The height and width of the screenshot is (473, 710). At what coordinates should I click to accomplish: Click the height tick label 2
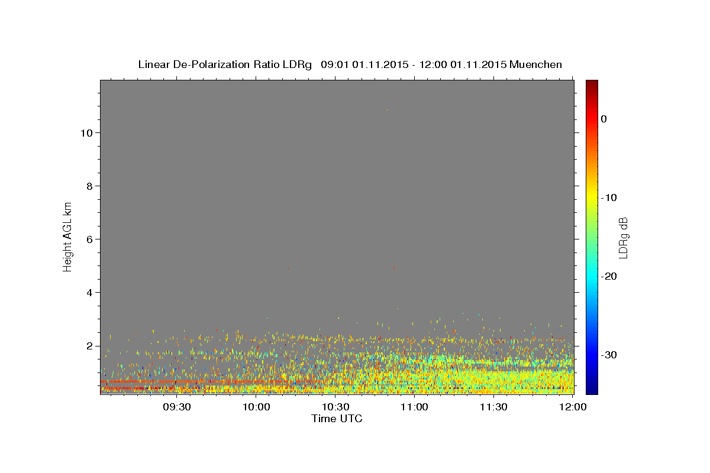point(90,346)
